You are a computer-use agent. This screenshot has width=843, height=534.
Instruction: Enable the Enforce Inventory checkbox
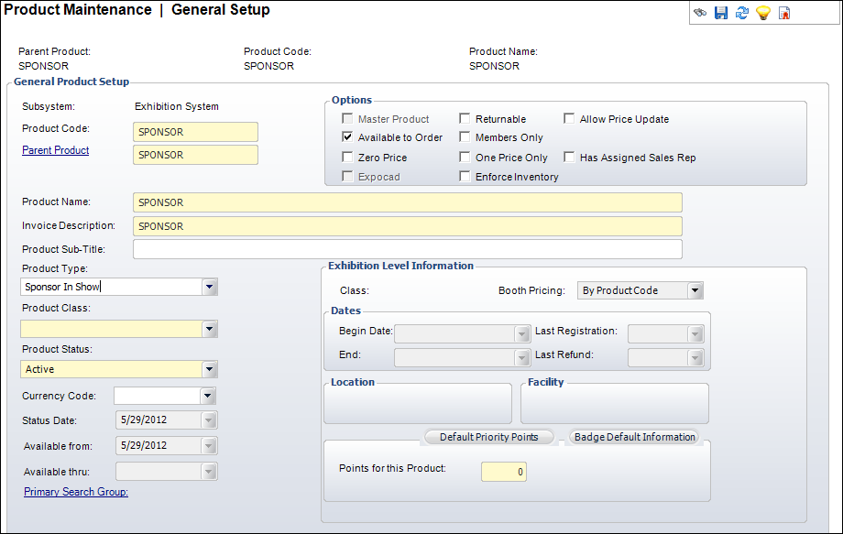click(465, 177)
